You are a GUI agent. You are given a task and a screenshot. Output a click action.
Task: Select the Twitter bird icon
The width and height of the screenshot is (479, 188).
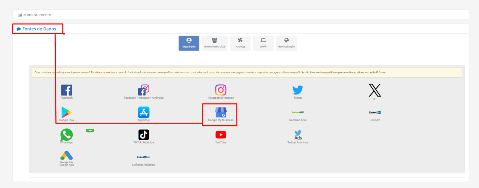click(298, 90)
